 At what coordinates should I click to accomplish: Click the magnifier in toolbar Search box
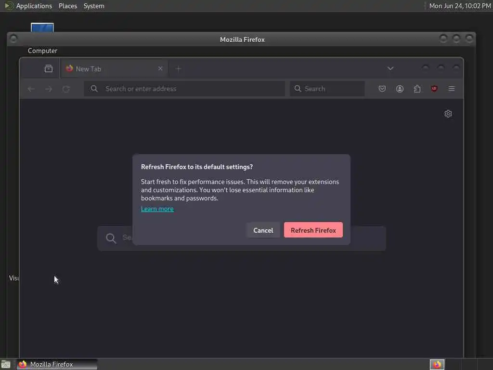298,89
